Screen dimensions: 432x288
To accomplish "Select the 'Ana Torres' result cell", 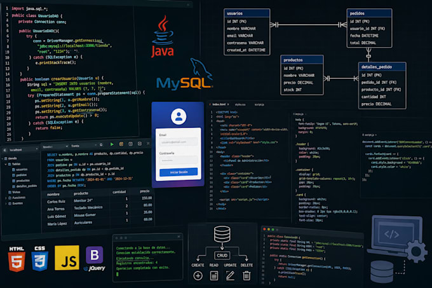I will click(56, 209).
